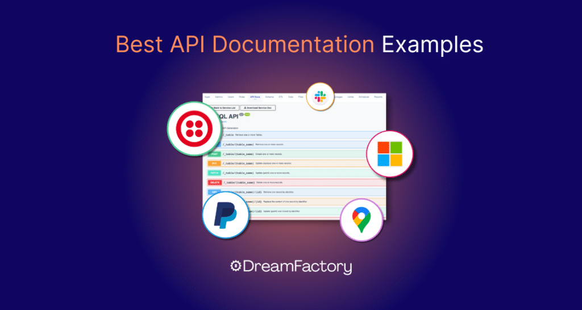Image resolution: width=582 pixels, height=310 pixels.
Task: Click the 'QL API' page heading
Action: click(x=227, y=116)
